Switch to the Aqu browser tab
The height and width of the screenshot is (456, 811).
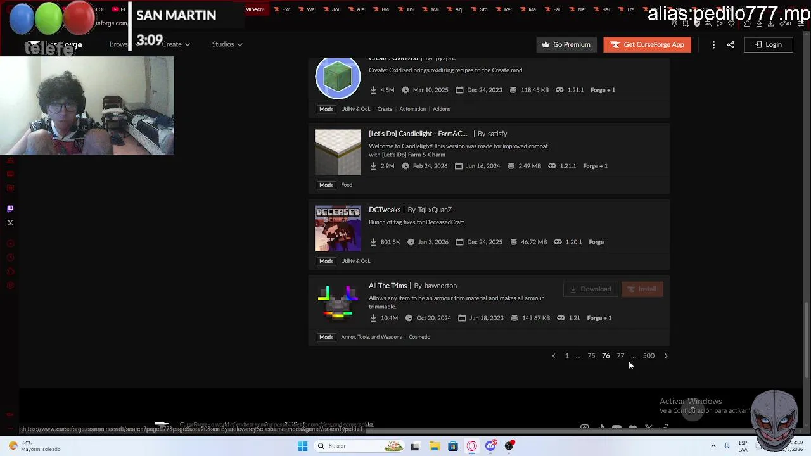point(454,9)
